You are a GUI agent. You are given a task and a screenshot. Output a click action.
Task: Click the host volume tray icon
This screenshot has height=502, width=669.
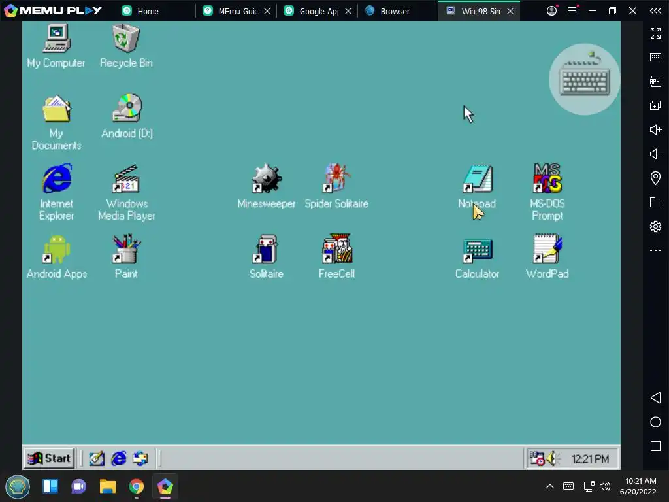point(605,486)
